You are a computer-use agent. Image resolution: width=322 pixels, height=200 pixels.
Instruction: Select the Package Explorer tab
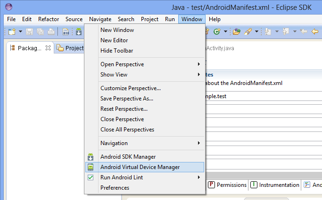30,48
